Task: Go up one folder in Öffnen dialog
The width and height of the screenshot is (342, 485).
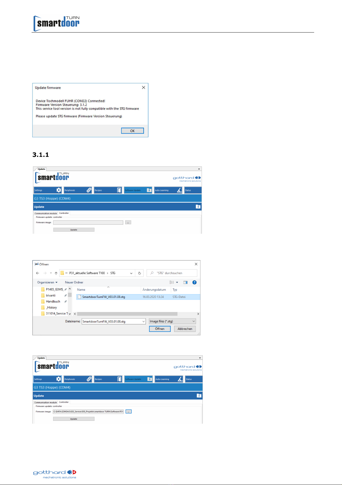Action: (x=56, y=273)
